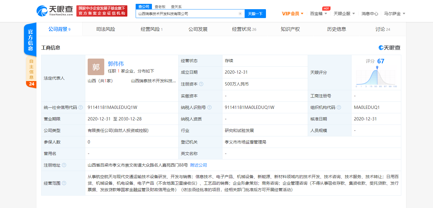This screenshot has height=208, width=433.
Task: Click help icon beside 经营范围
Action: point(64,183)
